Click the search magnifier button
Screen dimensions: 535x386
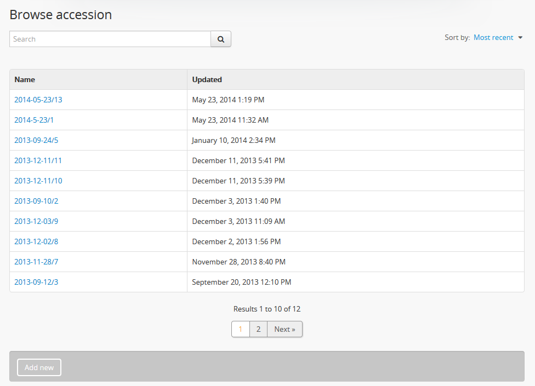(221, 39)
